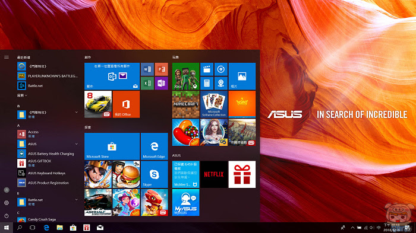The height and width of the screenshot is (233, 416).
Task: Launch Overwatch app with Overwatch logo
Action: 48,66
